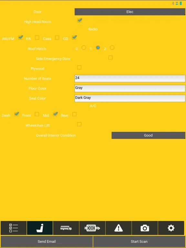The width and height of the screenshot is (186, 248).
Task: Select Roof Hatch option 1
Action: tap(98, 47)
